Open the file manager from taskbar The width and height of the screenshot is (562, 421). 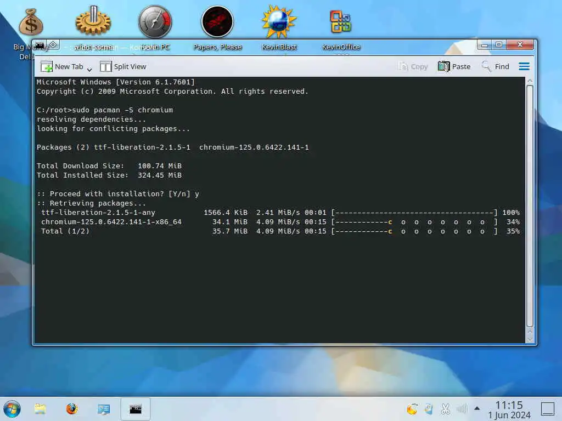[x=40, y=409]
